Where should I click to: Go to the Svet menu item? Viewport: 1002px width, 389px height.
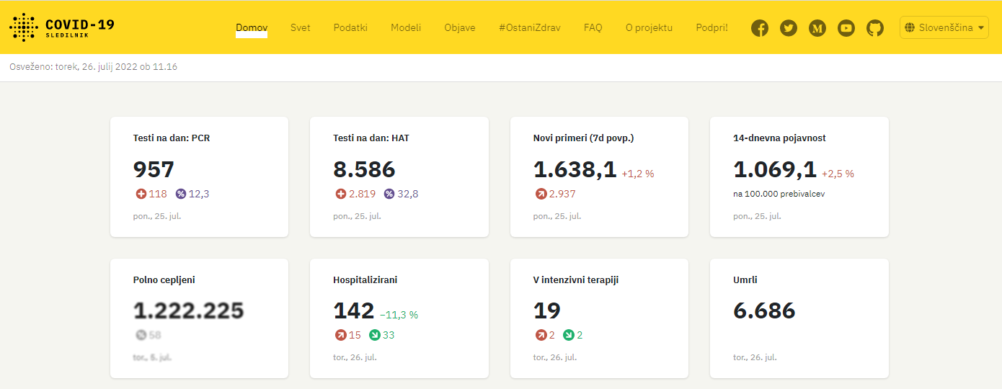pos(301,28)
